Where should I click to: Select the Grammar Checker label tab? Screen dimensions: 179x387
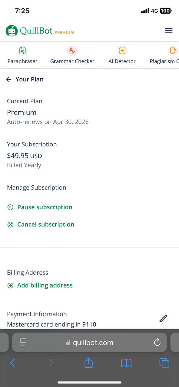click(72, 61)
